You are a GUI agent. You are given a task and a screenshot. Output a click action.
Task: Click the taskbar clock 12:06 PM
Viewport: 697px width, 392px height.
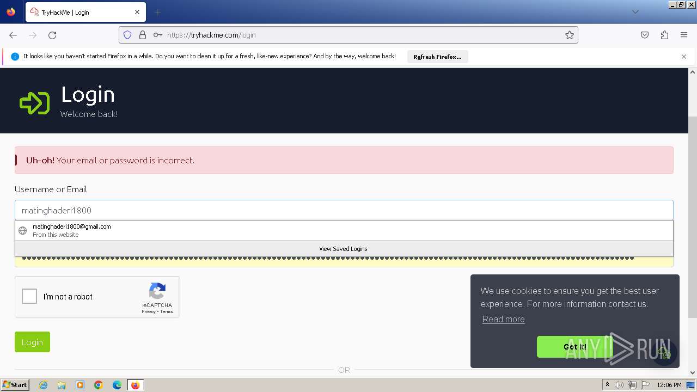coord(669,385)
